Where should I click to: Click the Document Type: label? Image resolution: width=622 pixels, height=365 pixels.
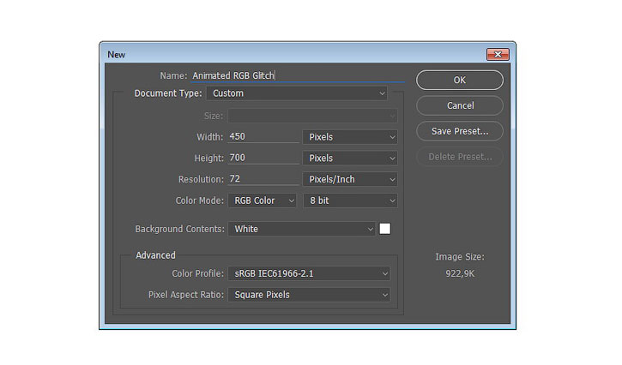point(168,93)
